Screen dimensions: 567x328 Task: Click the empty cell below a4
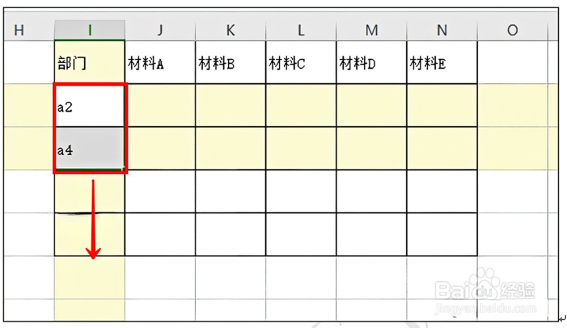point(90,191)
